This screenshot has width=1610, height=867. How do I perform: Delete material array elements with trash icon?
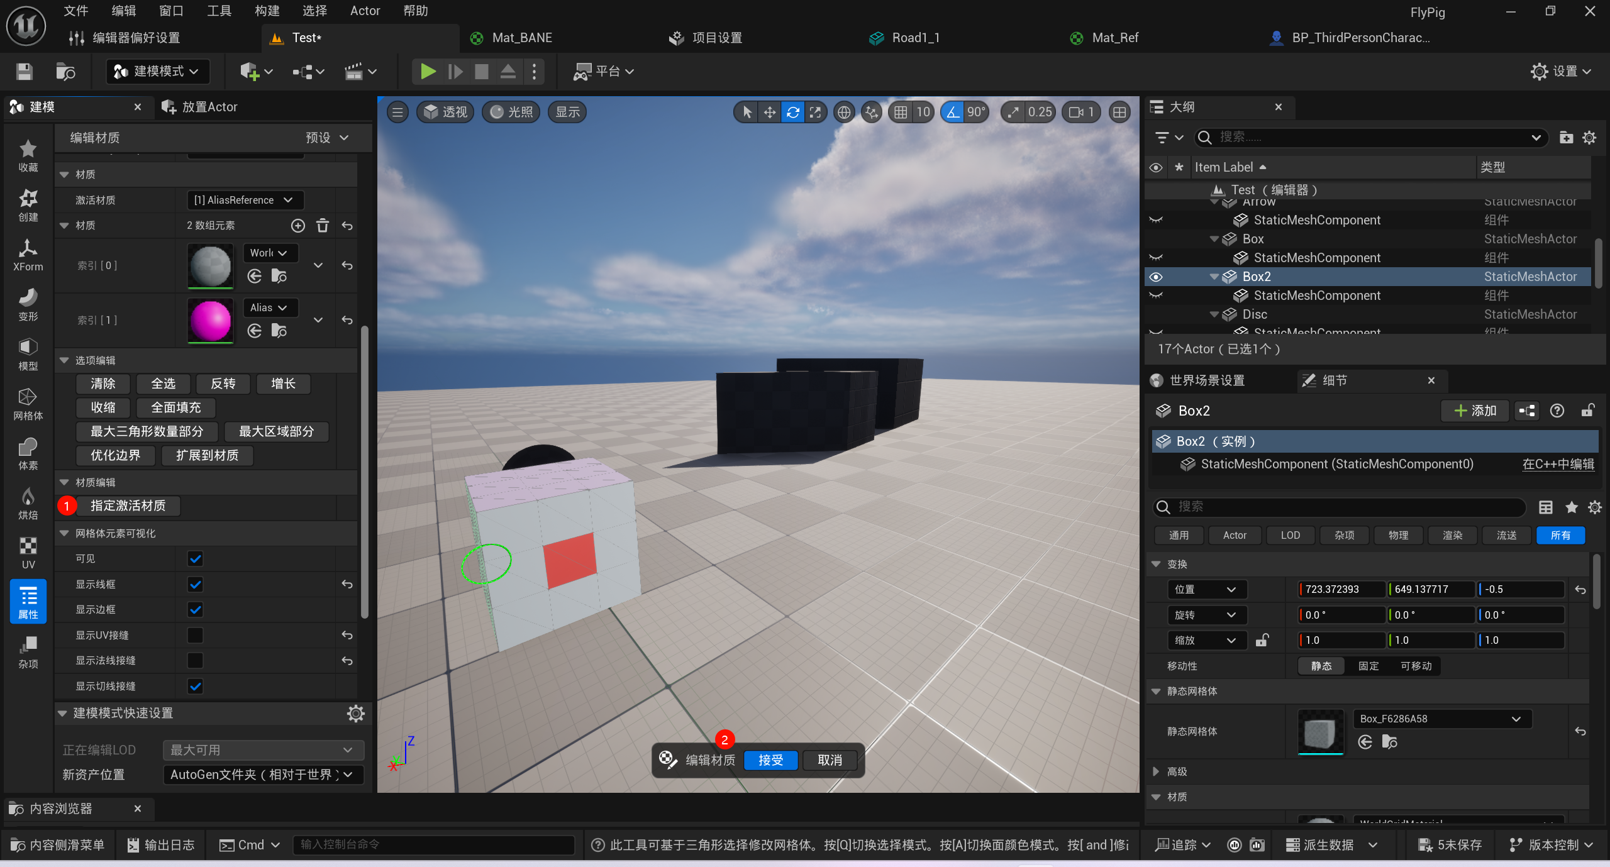click(323, 226)
